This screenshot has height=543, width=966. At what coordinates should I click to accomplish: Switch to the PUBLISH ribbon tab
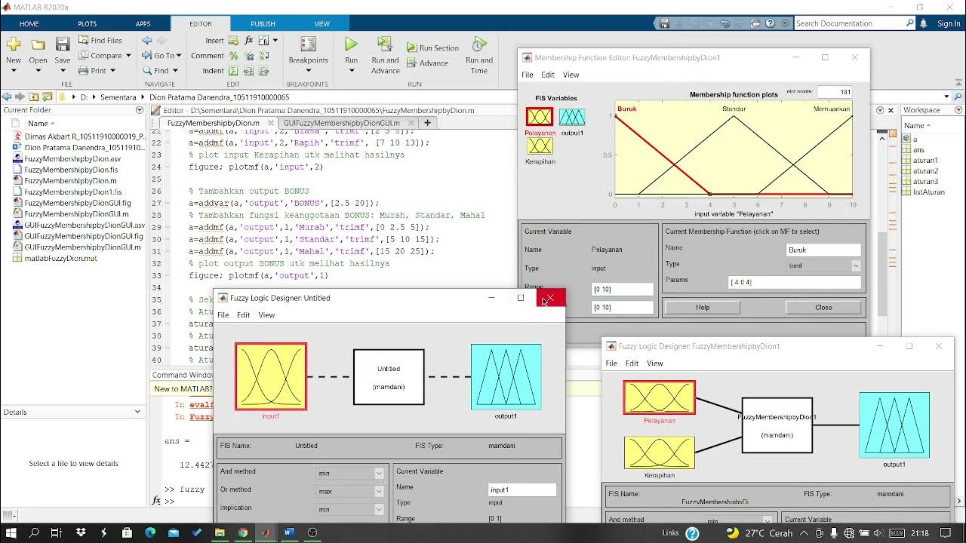(263, 23)
